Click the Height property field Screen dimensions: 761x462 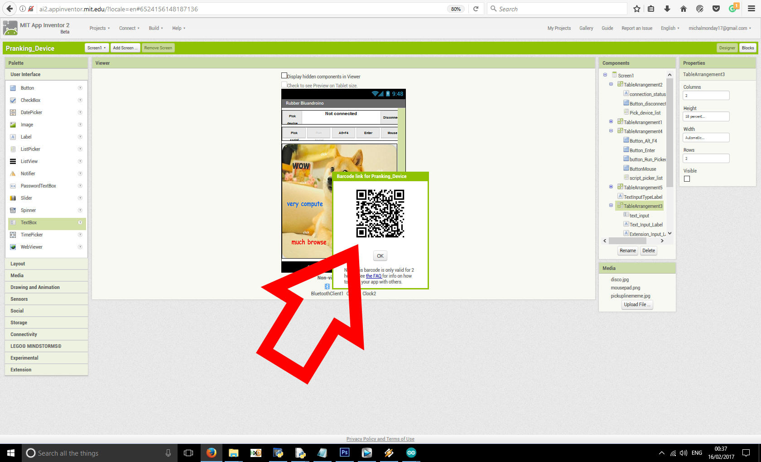coord(706,116)
